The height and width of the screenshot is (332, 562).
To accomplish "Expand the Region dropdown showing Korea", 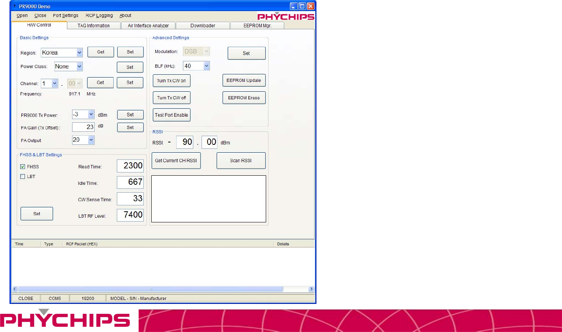I will tap(79, 52).
